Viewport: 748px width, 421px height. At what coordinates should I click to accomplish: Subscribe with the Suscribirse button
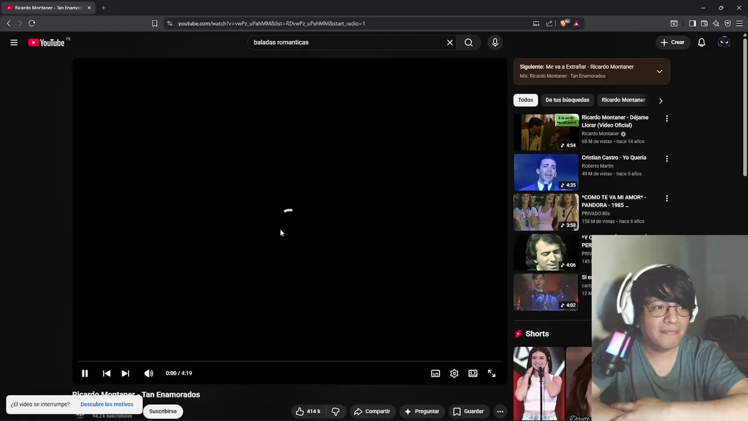(x=162, y=411)
